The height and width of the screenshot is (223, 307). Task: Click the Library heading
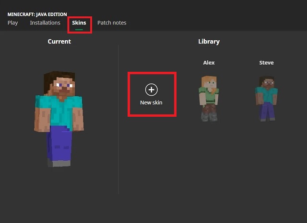coord(209,42)
